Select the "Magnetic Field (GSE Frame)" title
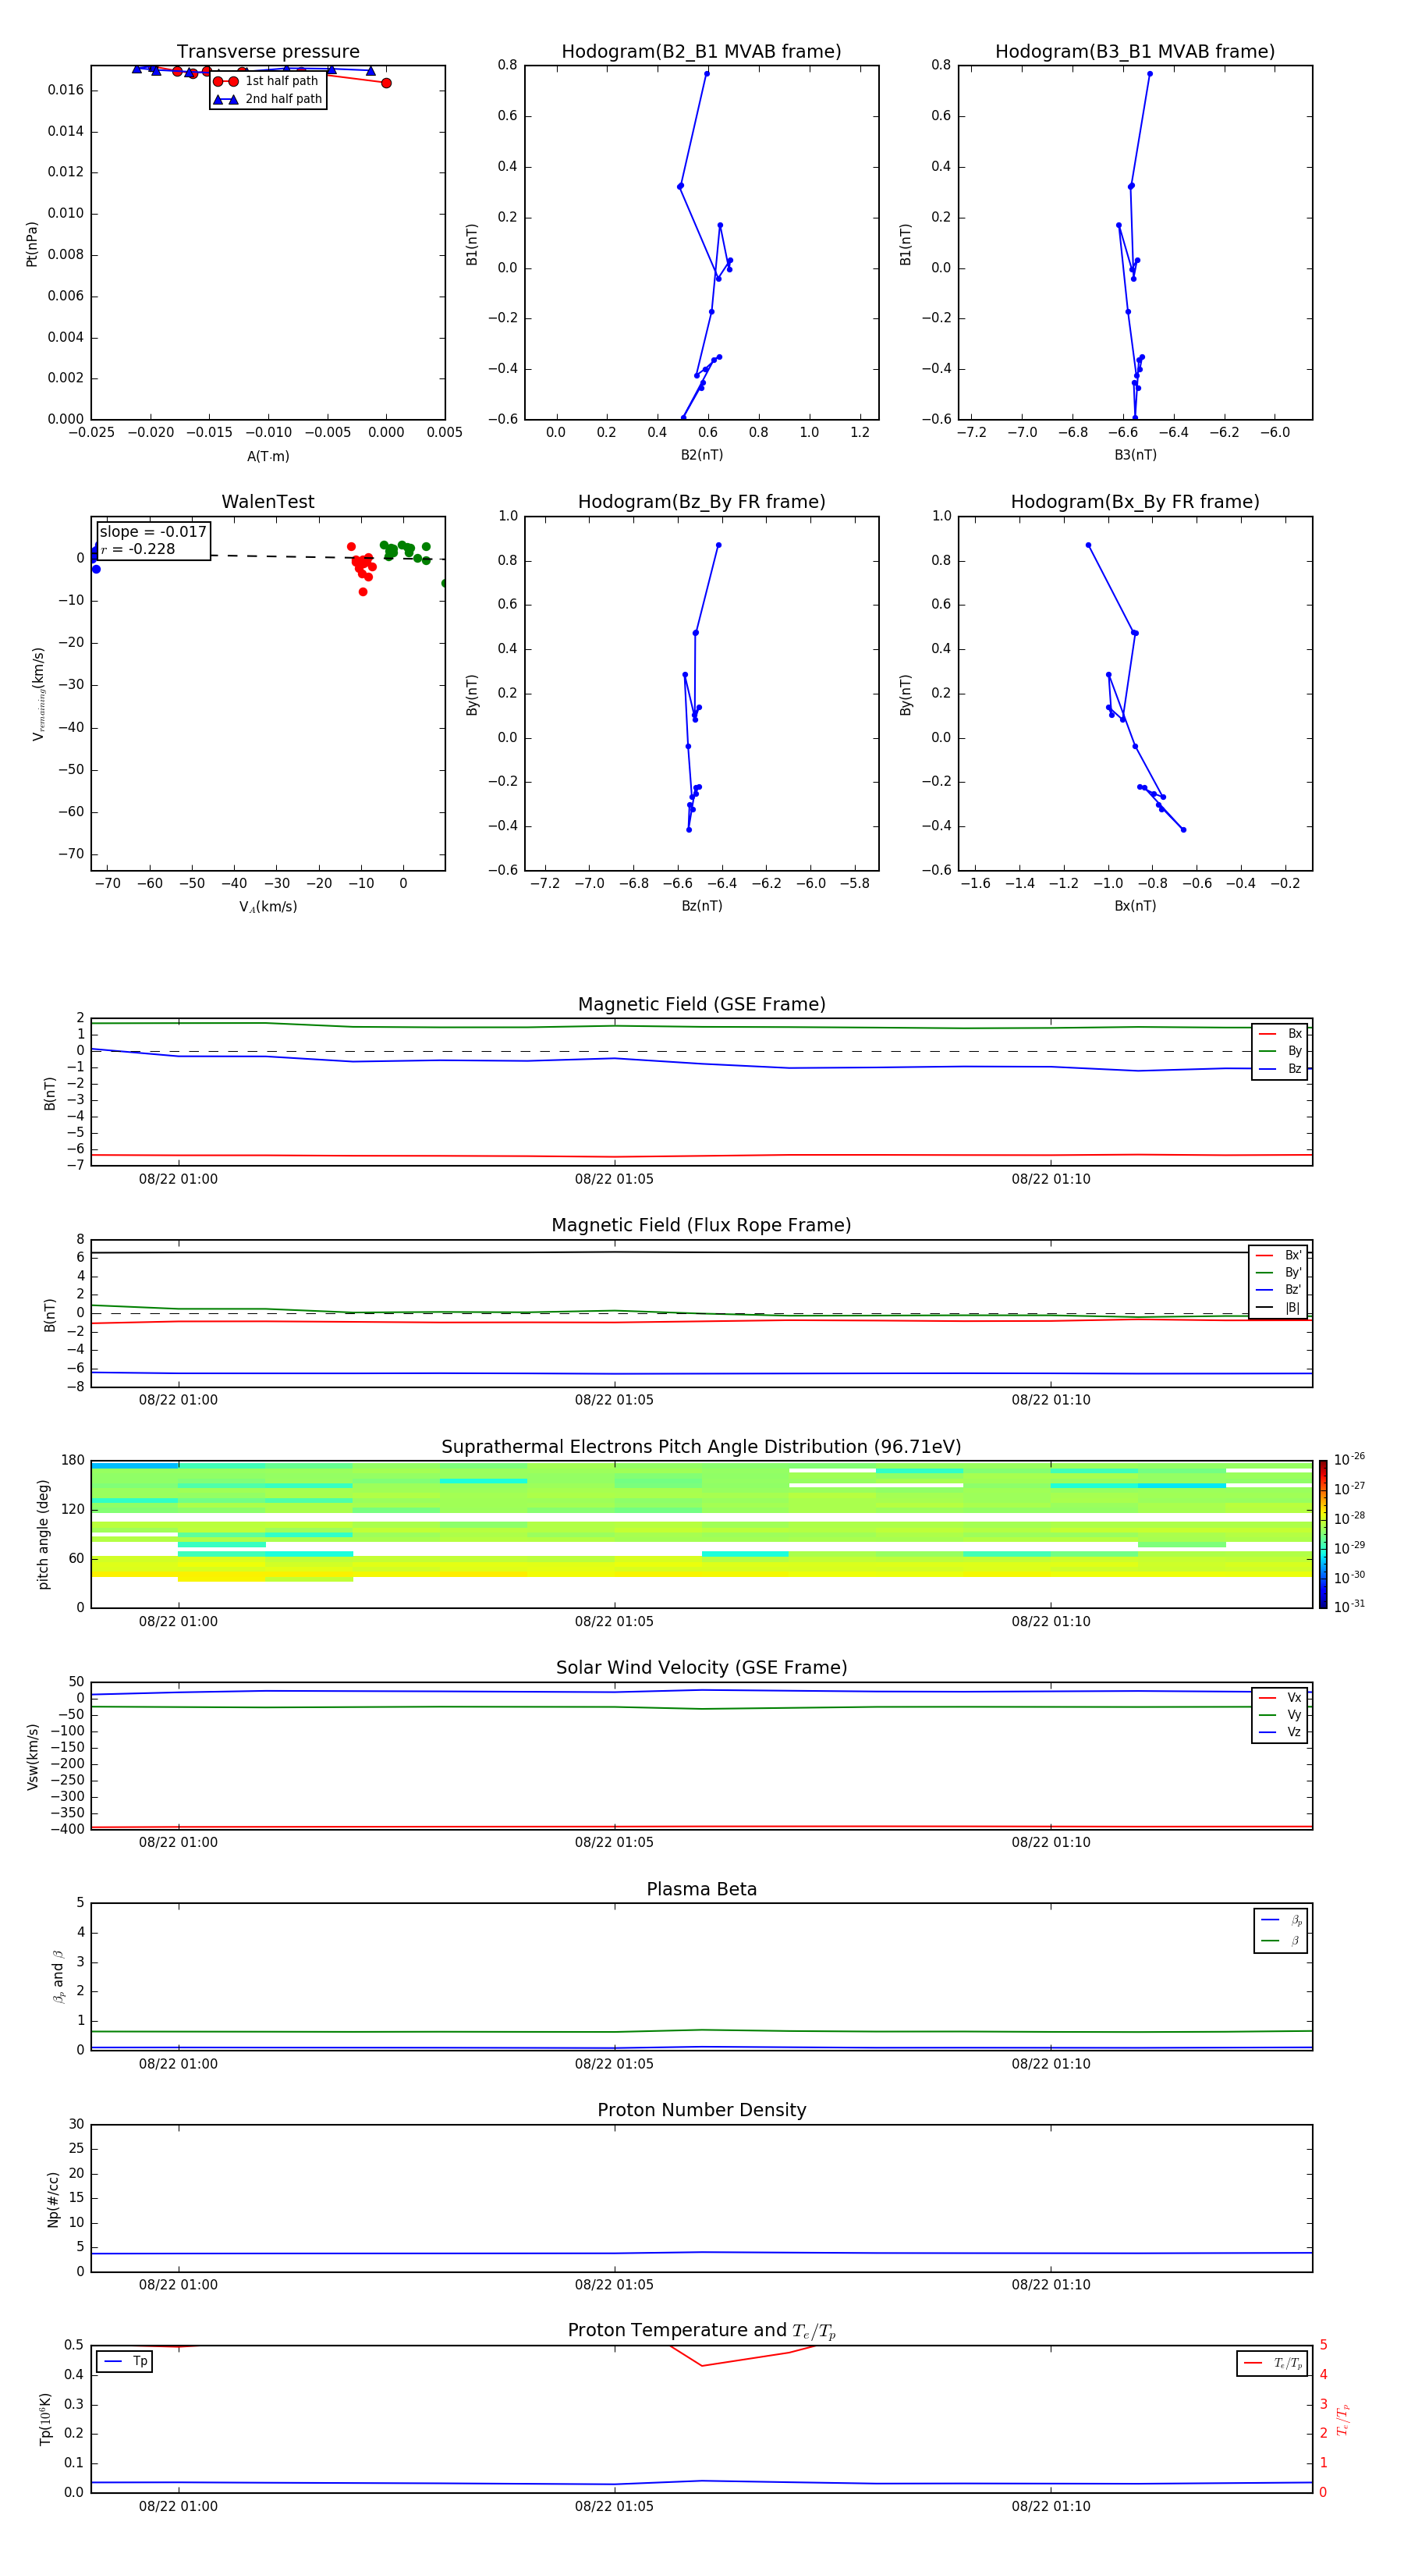 point(701,1004)
